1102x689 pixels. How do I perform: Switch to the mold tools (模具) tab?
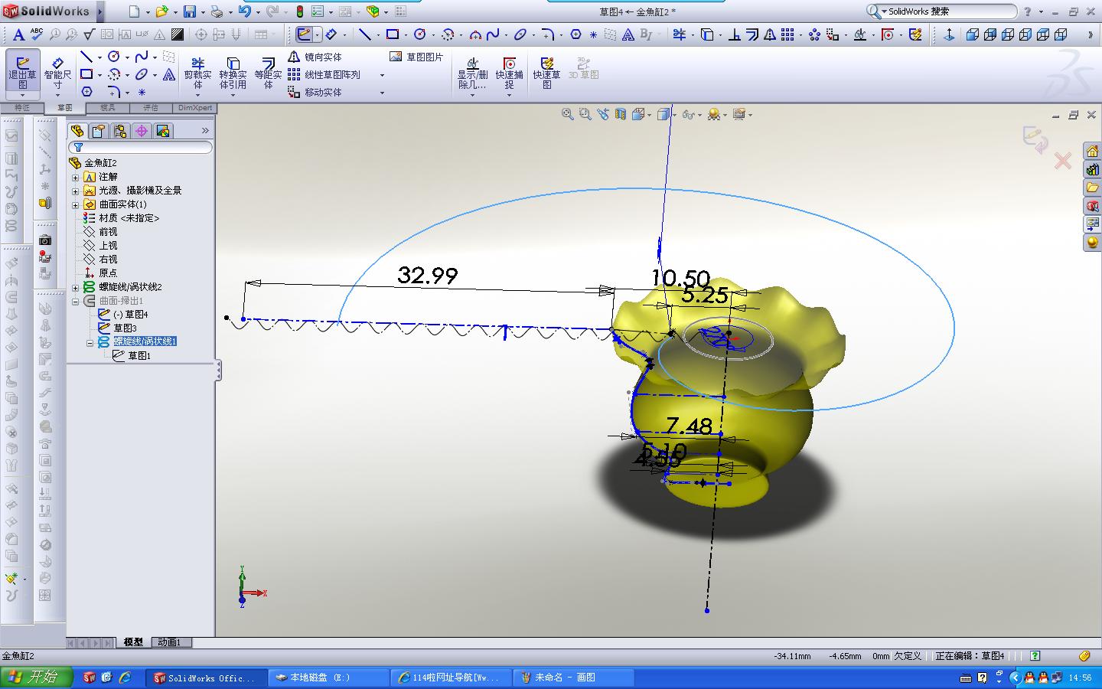point(108,108)
